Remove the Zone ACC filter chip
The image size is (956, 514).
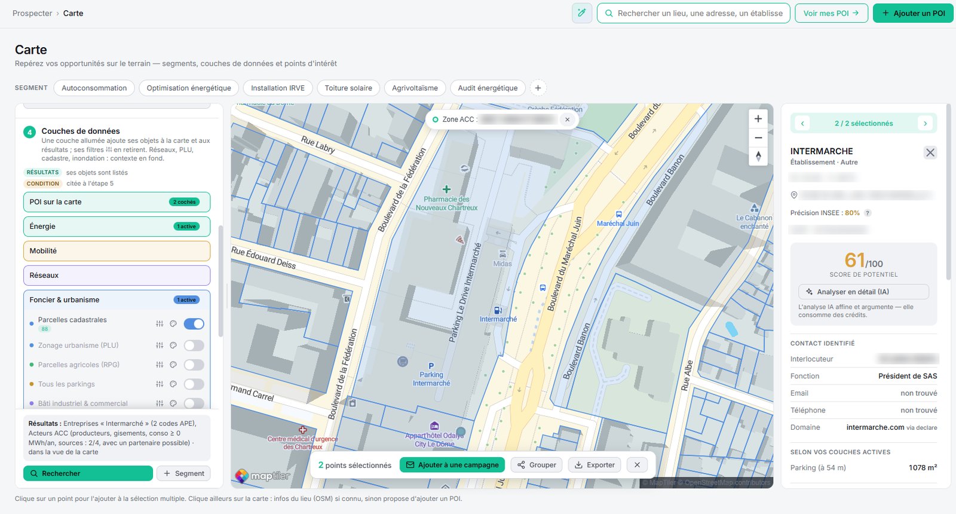[x=568, y=120]
